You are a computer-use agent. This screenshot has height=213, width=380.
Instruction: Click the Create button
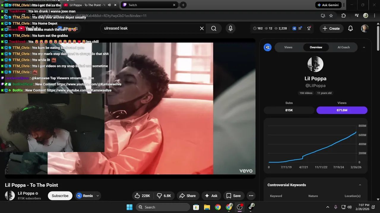pos(331,28)
